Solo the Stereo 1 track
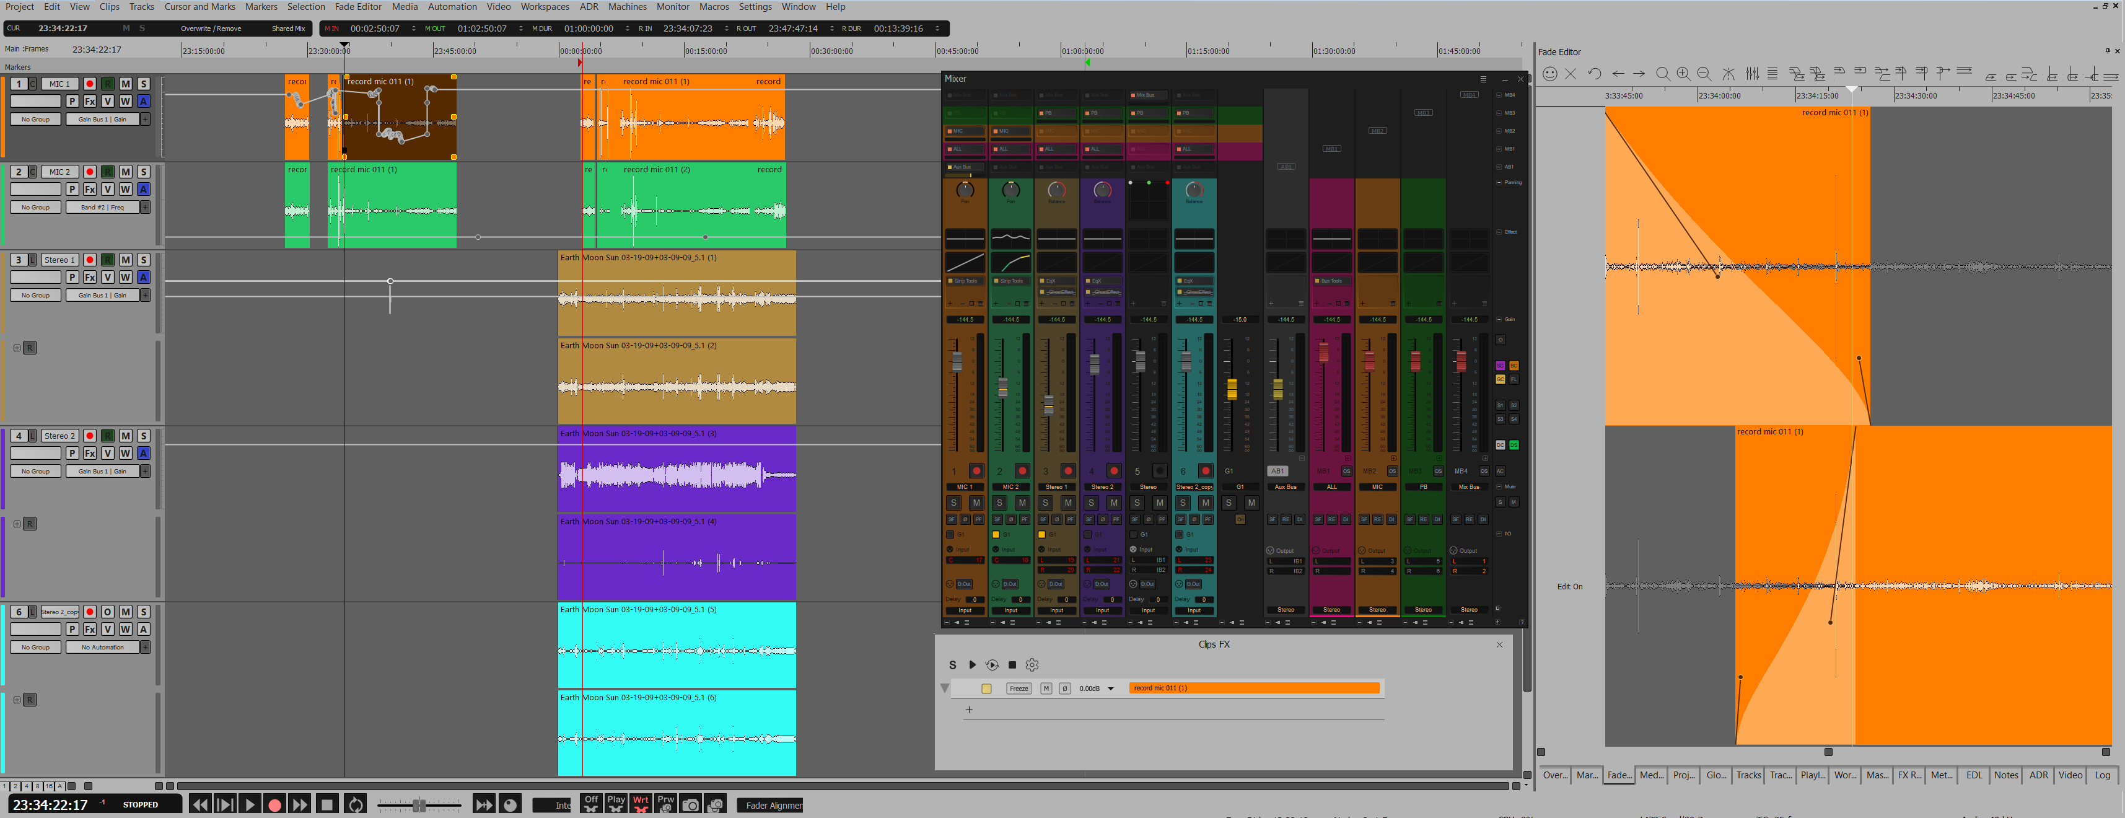The image size is (2125, 818). coord(144,259)
